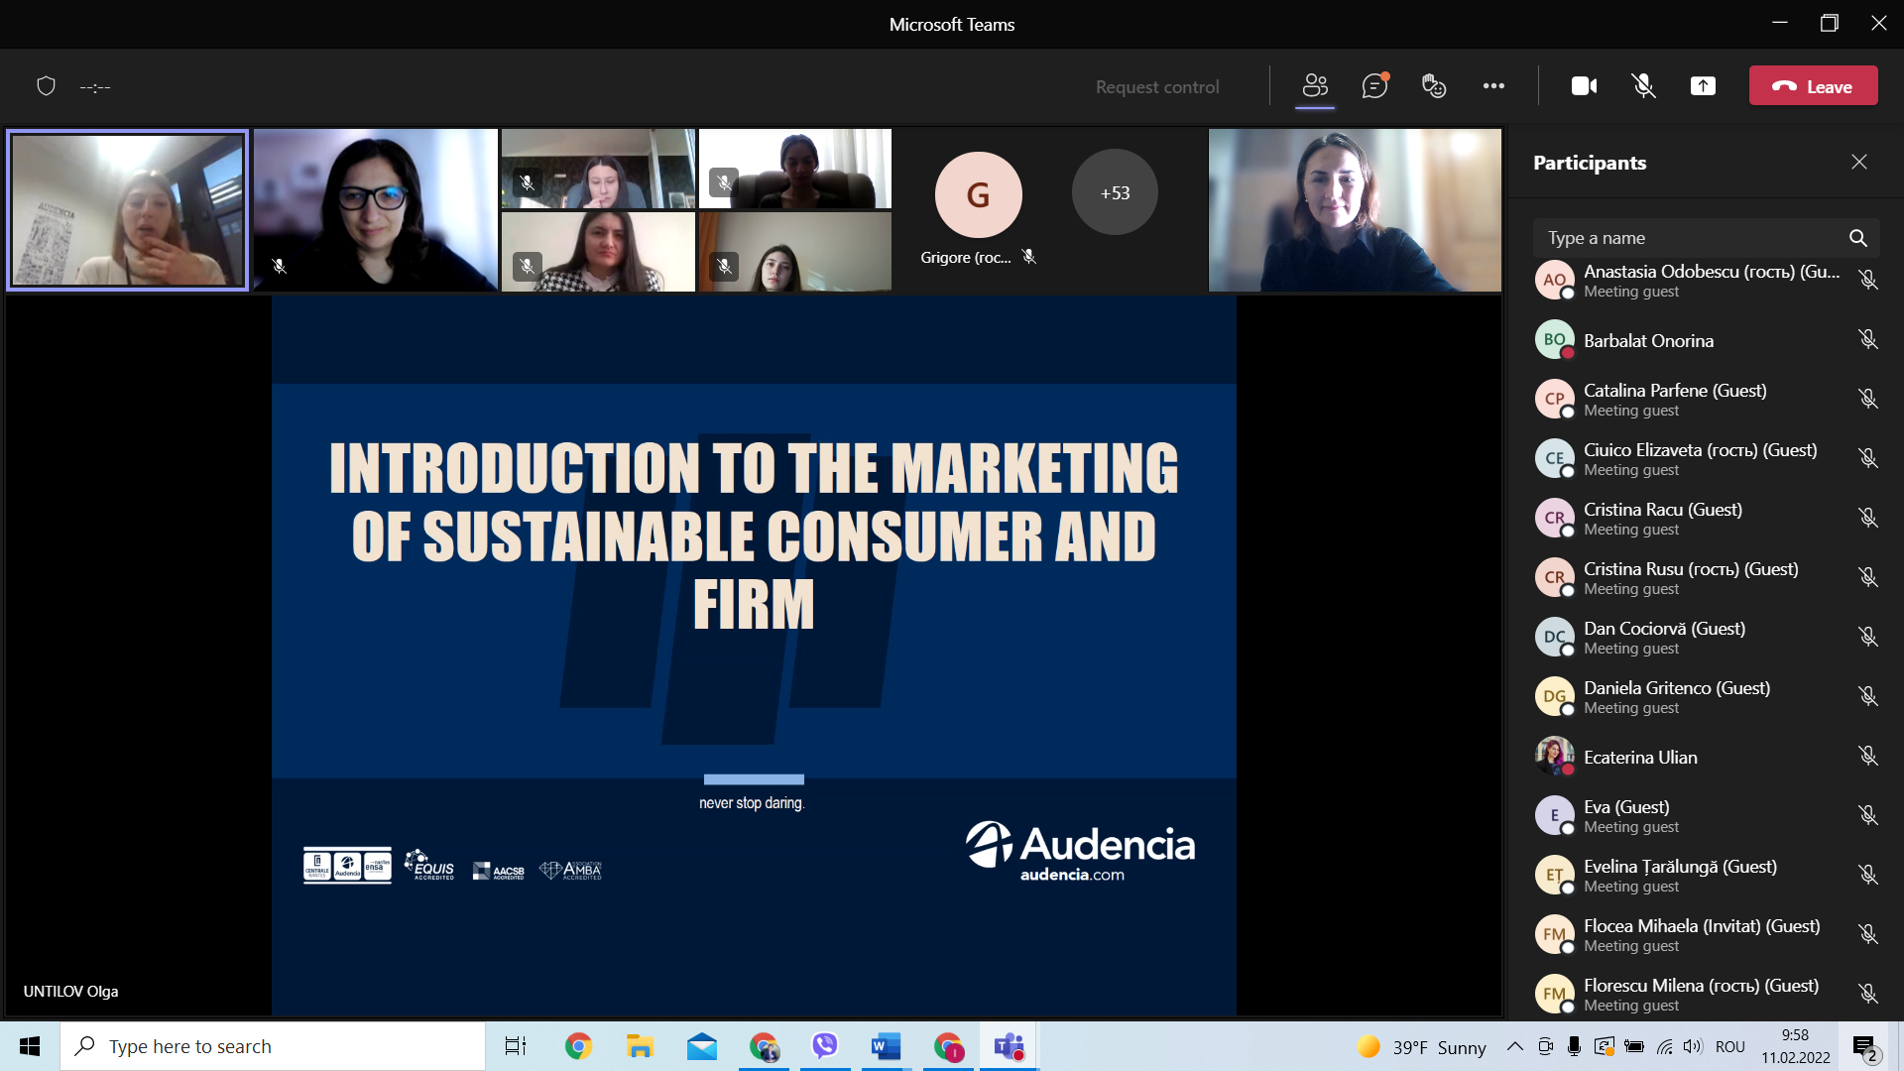
Task: Show hidden icons in system tray
Action: (1514, 1046)
